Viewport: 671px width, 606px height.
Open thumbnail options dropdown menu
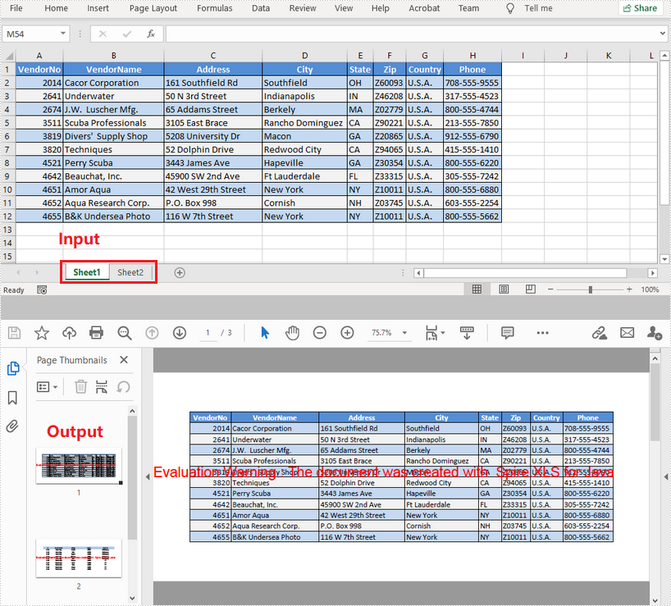[48, 386]
